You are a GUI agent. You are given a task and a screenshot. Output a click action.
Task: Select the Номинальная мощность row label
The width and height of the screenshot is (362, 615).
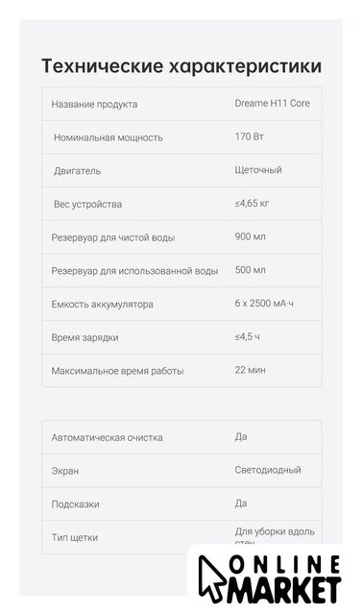coord(109,137)
